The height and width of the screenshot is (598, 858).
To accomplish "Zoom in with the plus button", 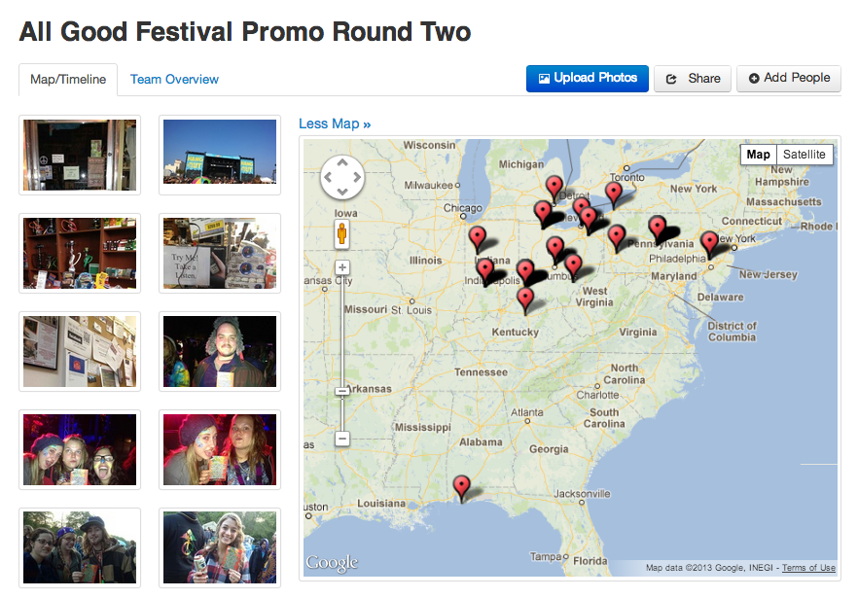I will tap(342, 267).
